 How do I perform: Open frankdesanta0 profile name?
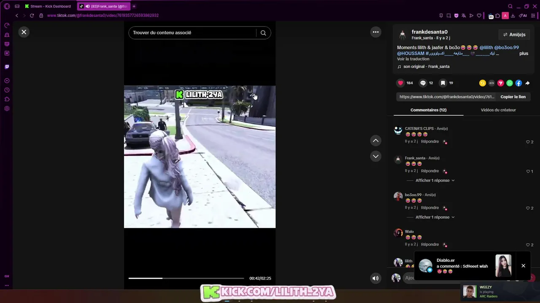pos(429,32)
